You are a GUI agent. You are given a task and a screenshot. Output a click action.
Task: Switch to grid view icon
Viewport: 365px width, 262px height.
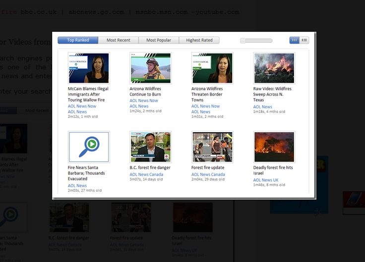pyautogui.click(x=294, y=40)
